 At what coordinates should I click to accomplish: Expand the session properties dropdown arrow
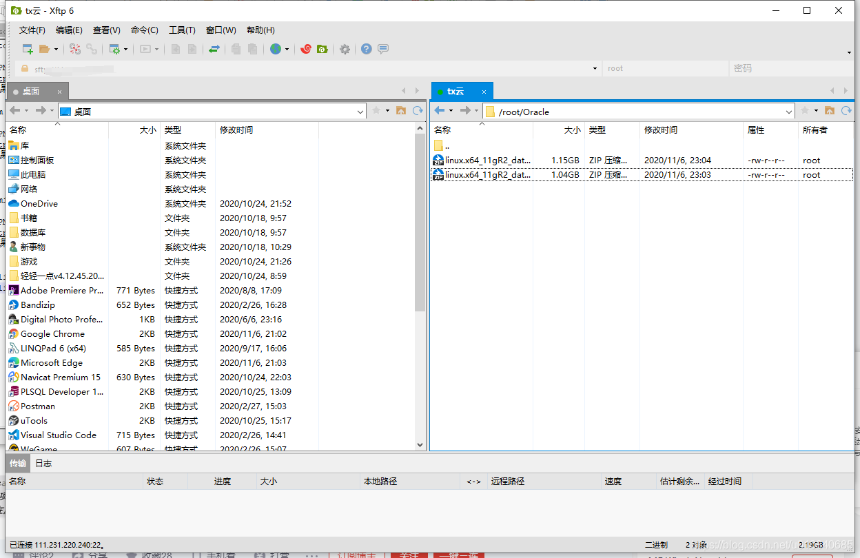(126, 49)
